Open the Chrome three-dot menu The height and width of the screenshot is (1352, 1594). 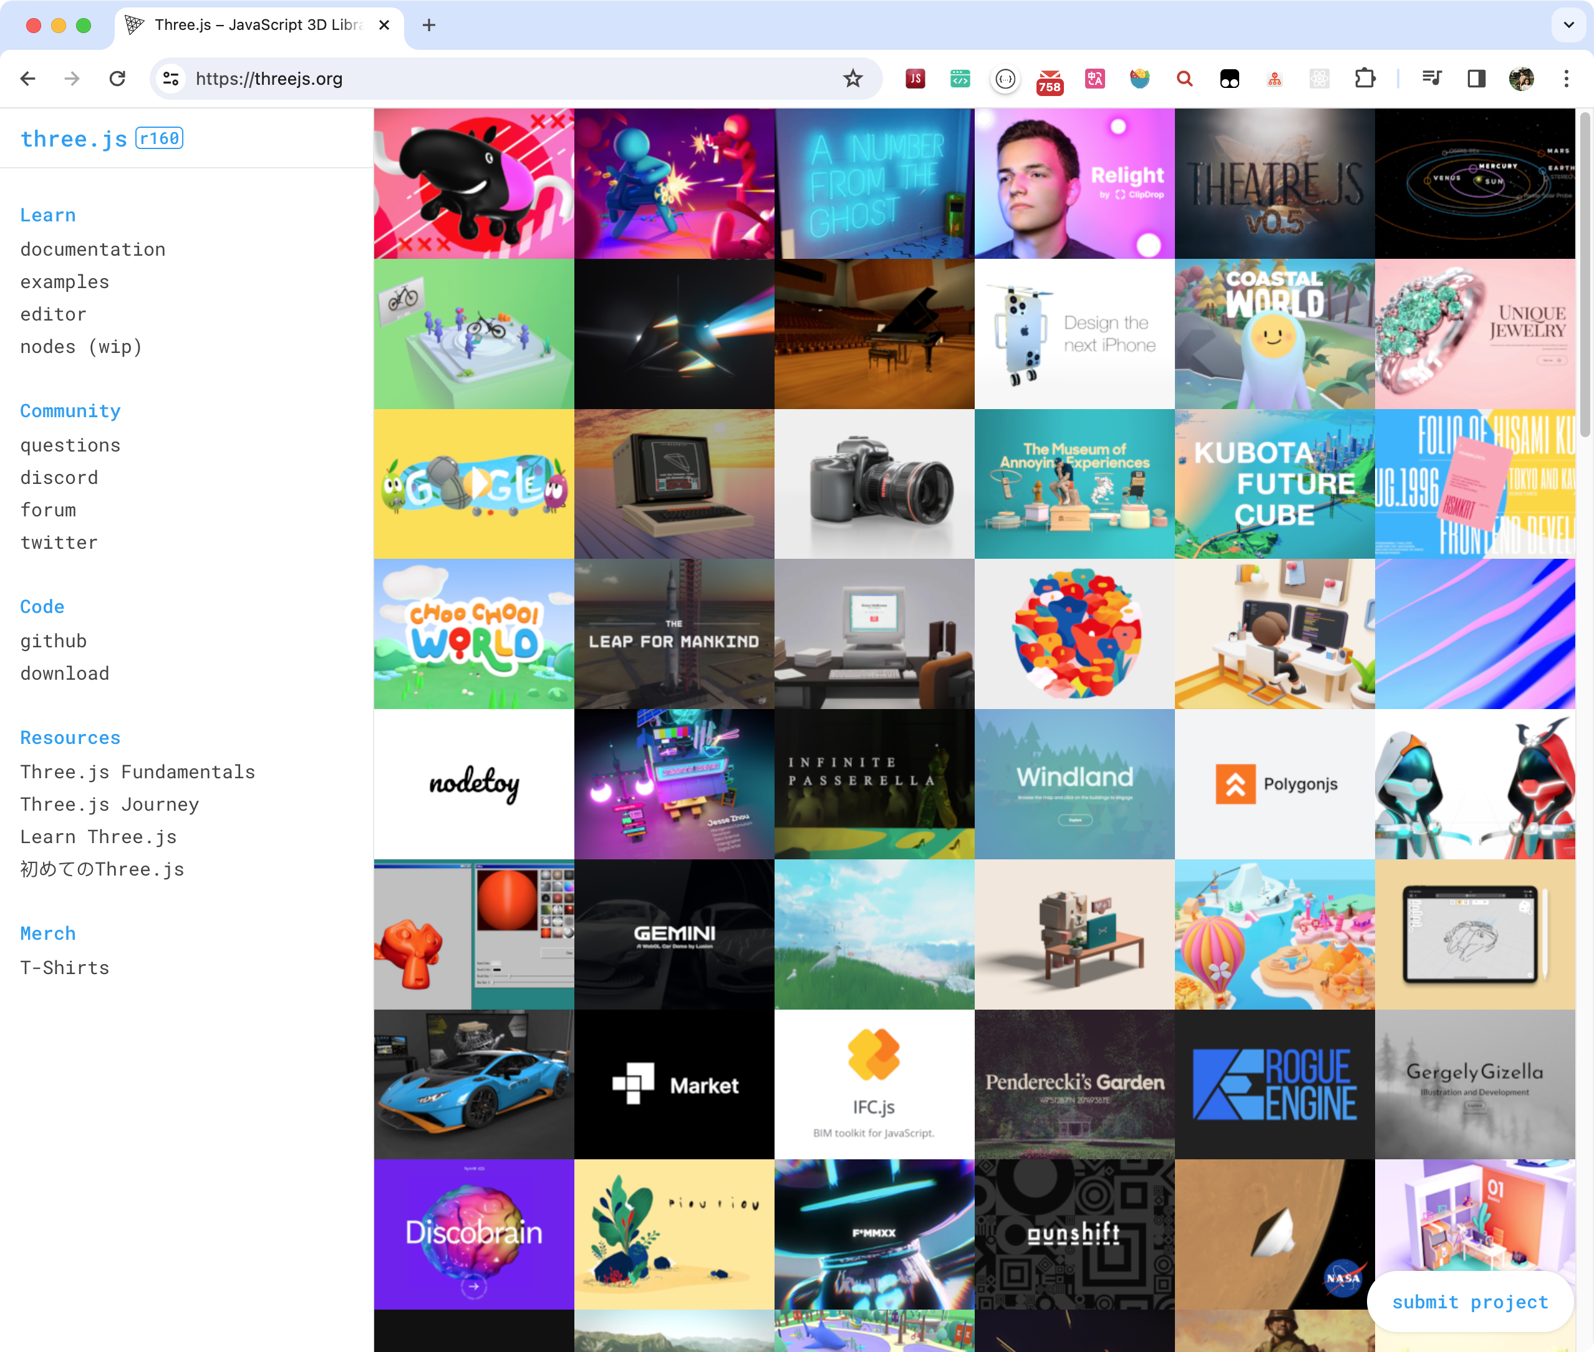[x=1566, y=78]
